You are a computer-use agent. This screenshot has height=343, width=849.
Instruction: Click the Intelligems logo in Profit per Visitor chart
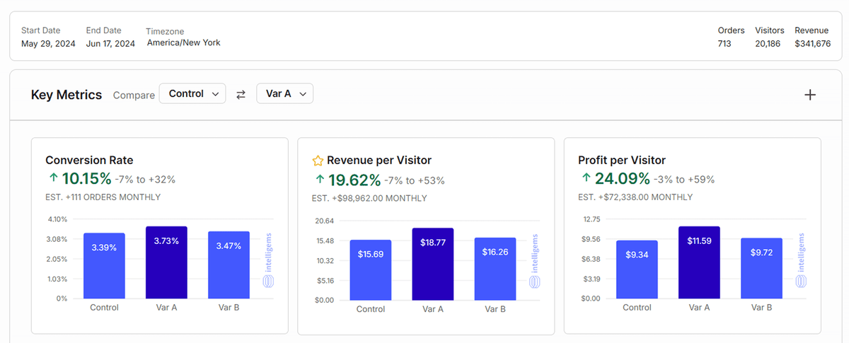click(x=801, y=260)
